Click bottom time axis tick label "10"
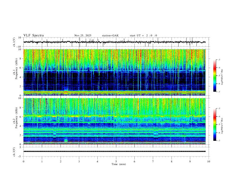The height and width of the screenshot is (181, 235). coord(209,161)
